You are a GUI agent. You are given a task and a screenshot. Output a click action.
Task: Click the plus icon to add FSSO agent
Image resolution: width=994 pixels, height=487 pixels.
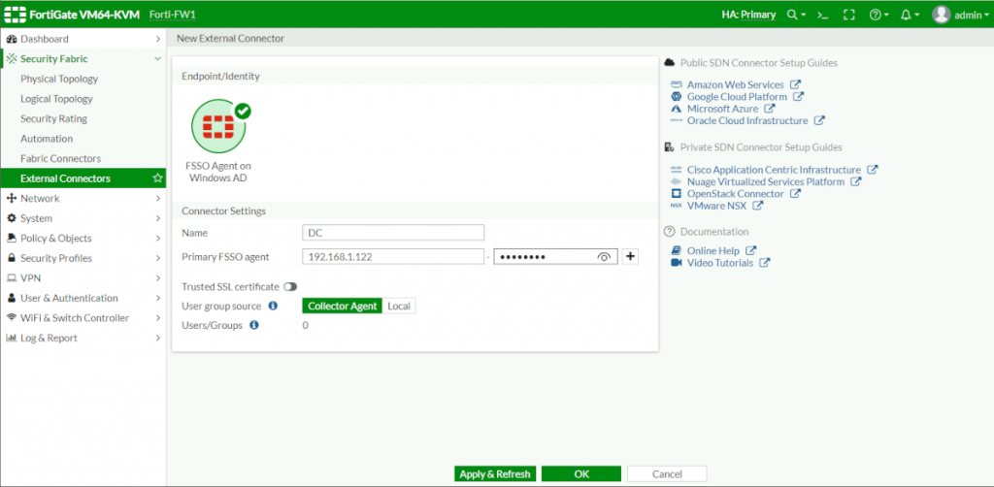point(630,256)
